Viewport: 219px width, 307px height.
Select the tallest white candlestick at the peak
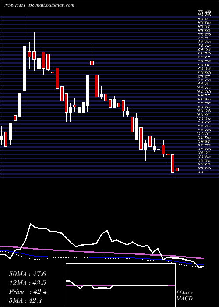(x=25, y=68)
